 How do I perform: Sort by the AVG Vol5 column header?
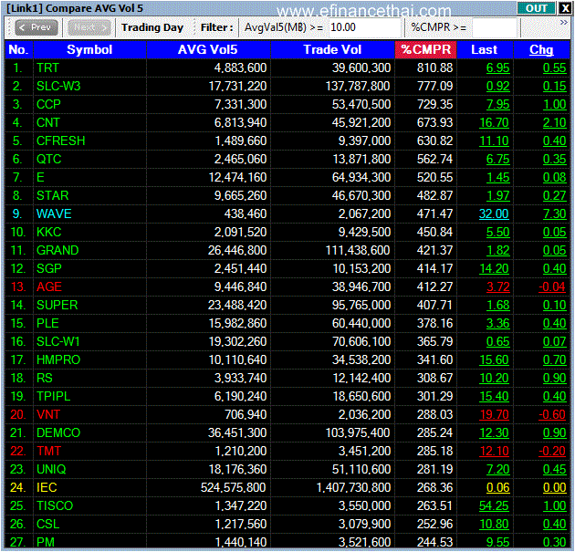coord(208,50)
